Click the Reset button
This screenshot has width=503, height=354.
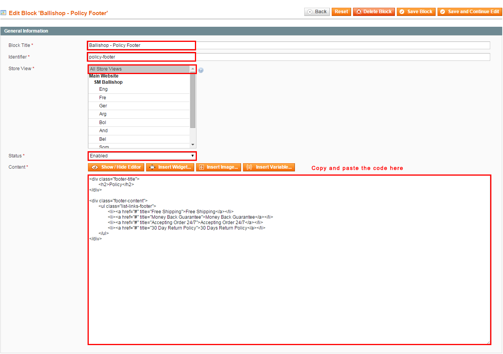click(x=341, y=12)
